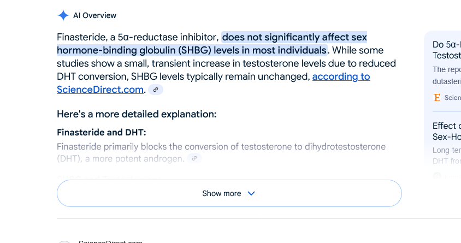Click the faded paragraph about dihydrotestosterone conversion
461x243 pixels.
pos(221,152)
